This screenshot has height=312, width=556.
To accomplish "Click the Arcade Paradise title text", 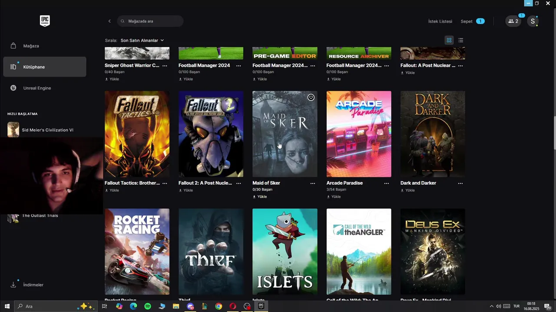I will tap(344, 183).
